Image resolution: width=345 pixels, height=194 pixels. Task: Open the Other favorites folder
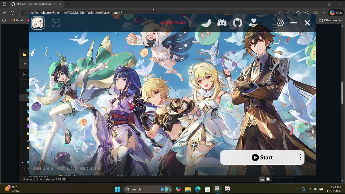pos(330,20)
